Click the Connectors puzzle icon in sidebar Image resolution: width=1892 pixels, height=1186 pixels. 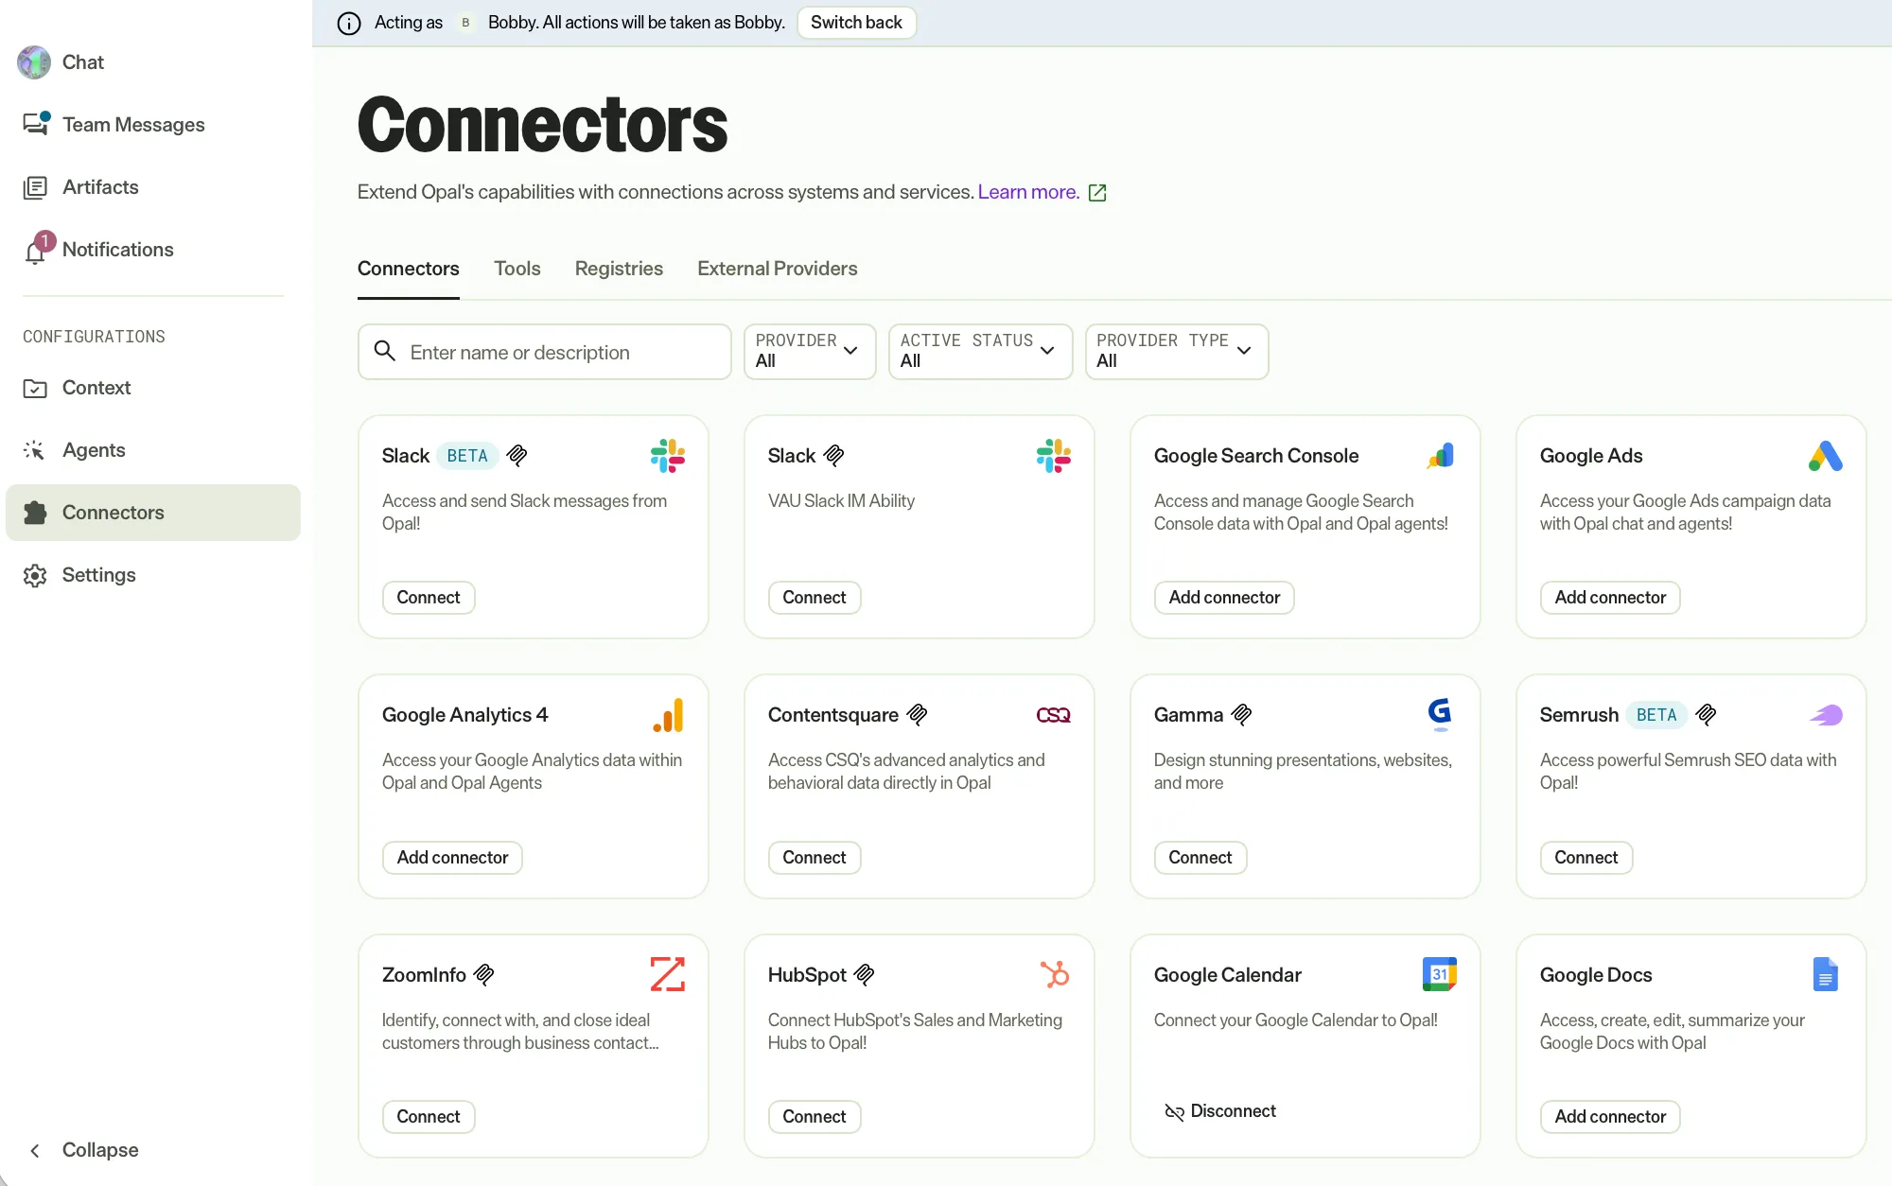(35, 513)
